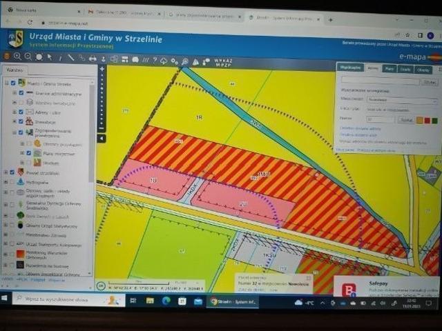Open Microsoft Edge from the taskbar
Image resolution: width=442 pixels, height=331 pixels.
click(166, 301)
